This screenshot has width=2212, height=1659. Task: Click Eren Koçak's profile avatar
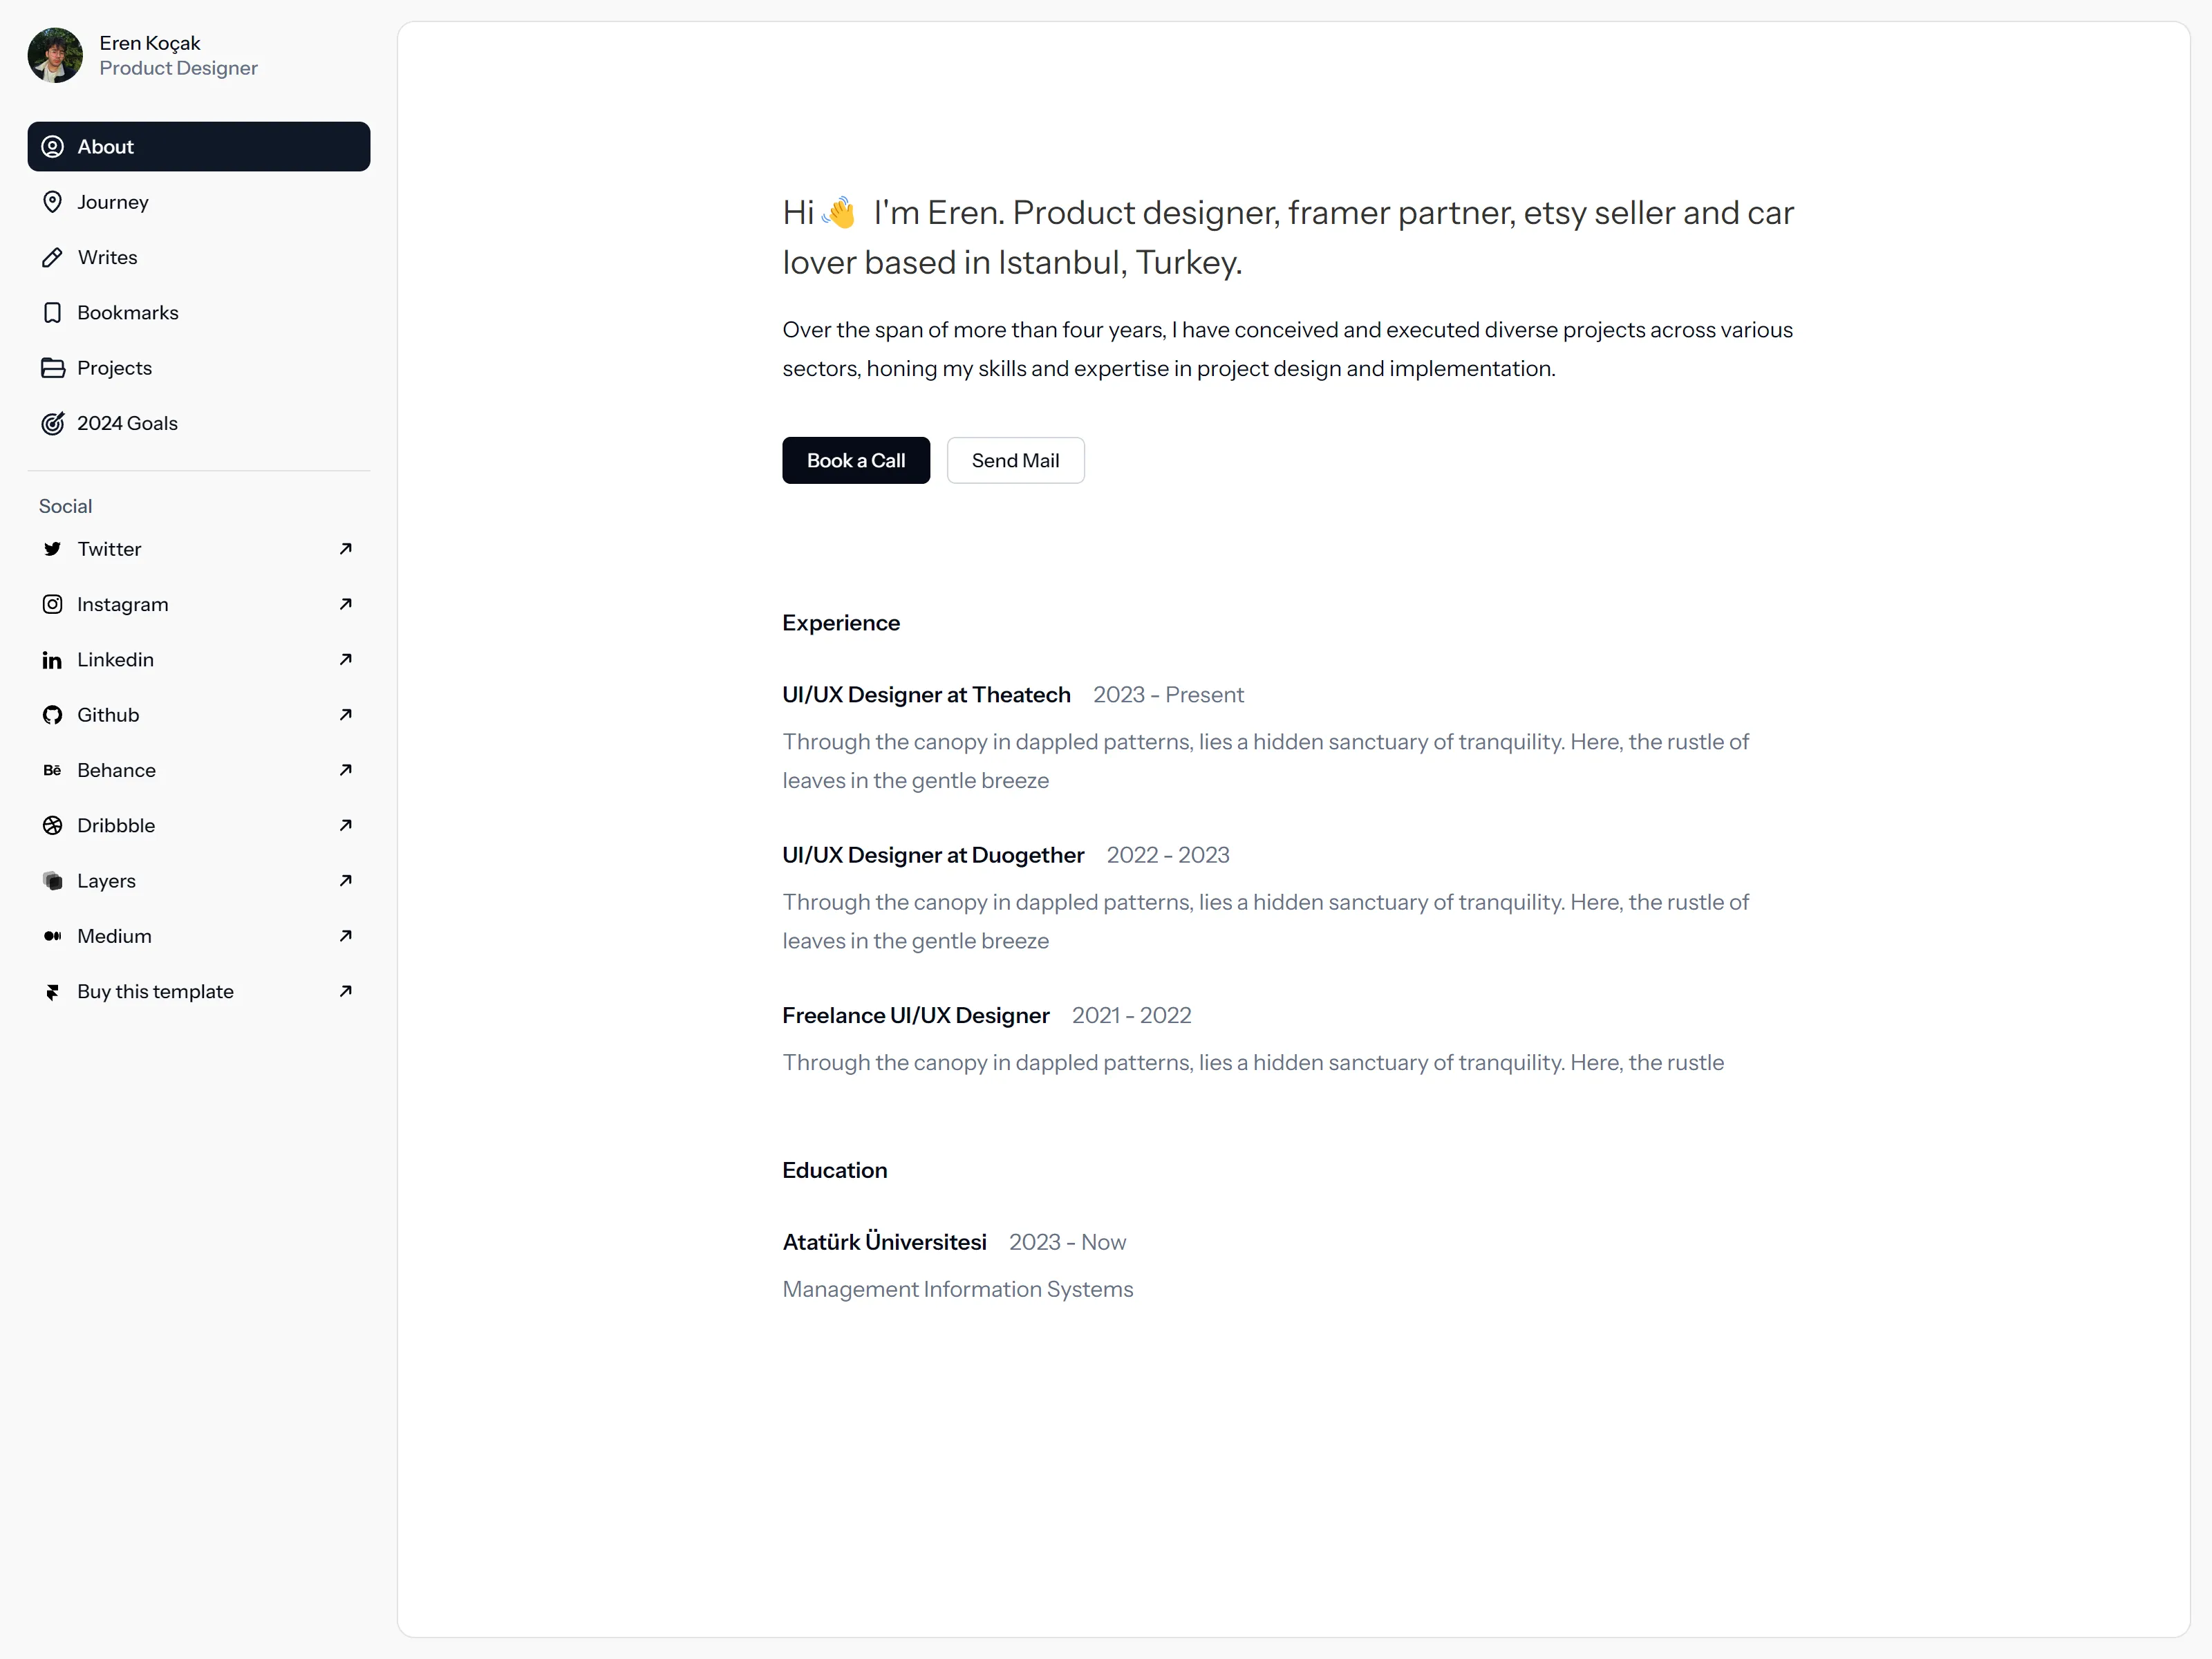coord(55,55)
